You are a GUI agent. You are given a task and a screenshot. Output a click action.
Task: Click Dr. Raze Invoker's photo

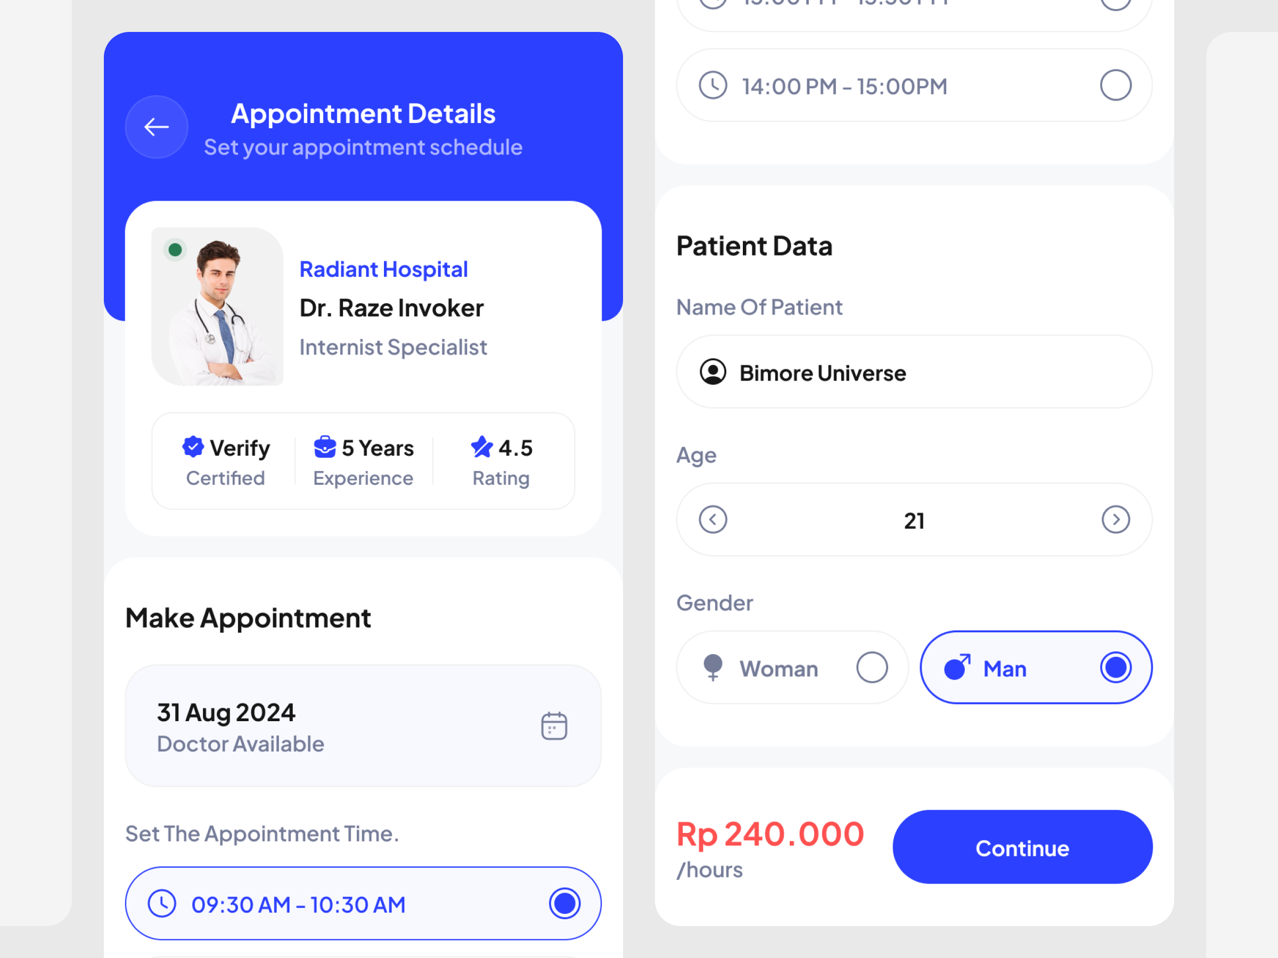point(218,307)
